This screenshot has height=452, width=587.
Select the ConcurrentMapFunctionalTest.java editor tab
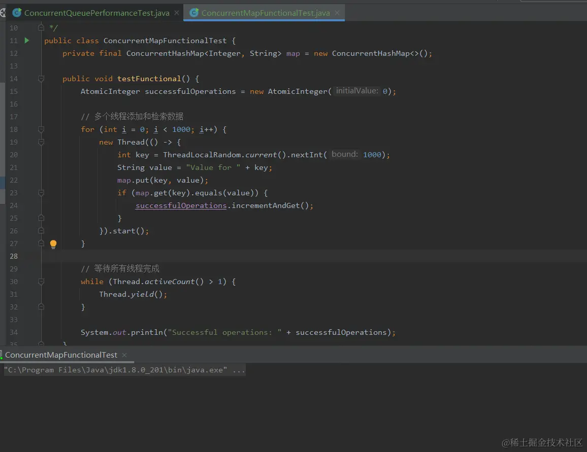pyautogui.click(x=265, y=13)
